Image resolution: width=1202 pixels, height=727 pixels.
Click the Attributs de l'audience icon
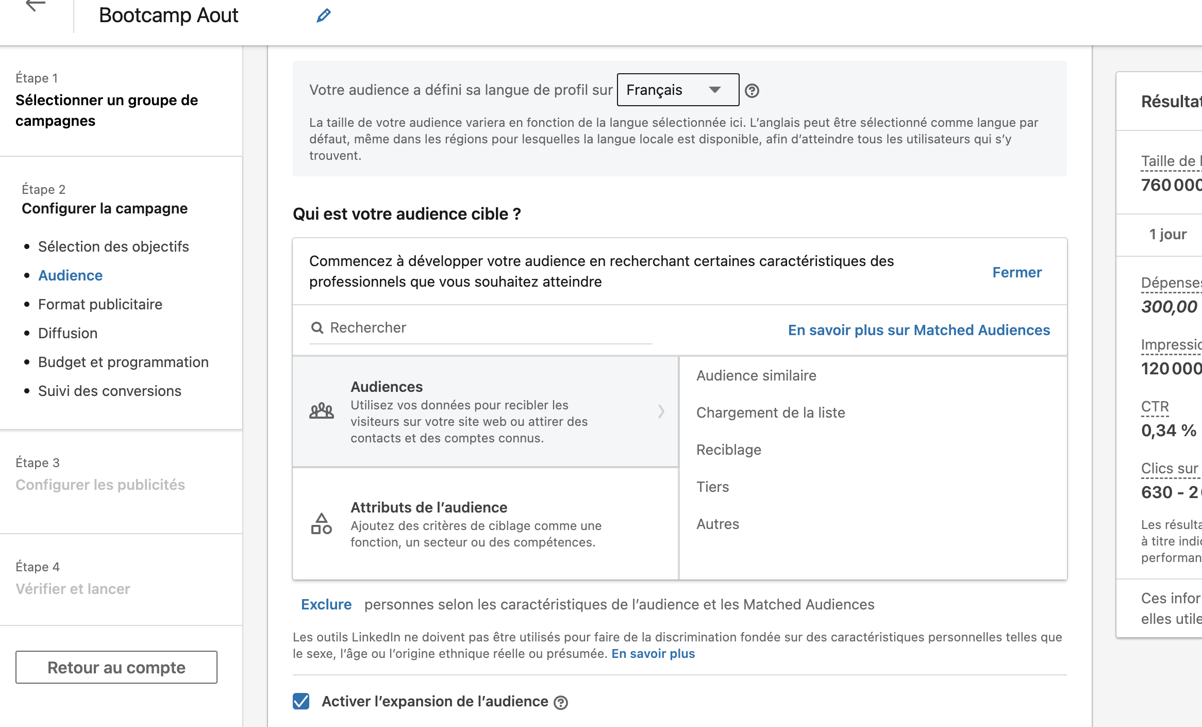[x=322, y=523]
